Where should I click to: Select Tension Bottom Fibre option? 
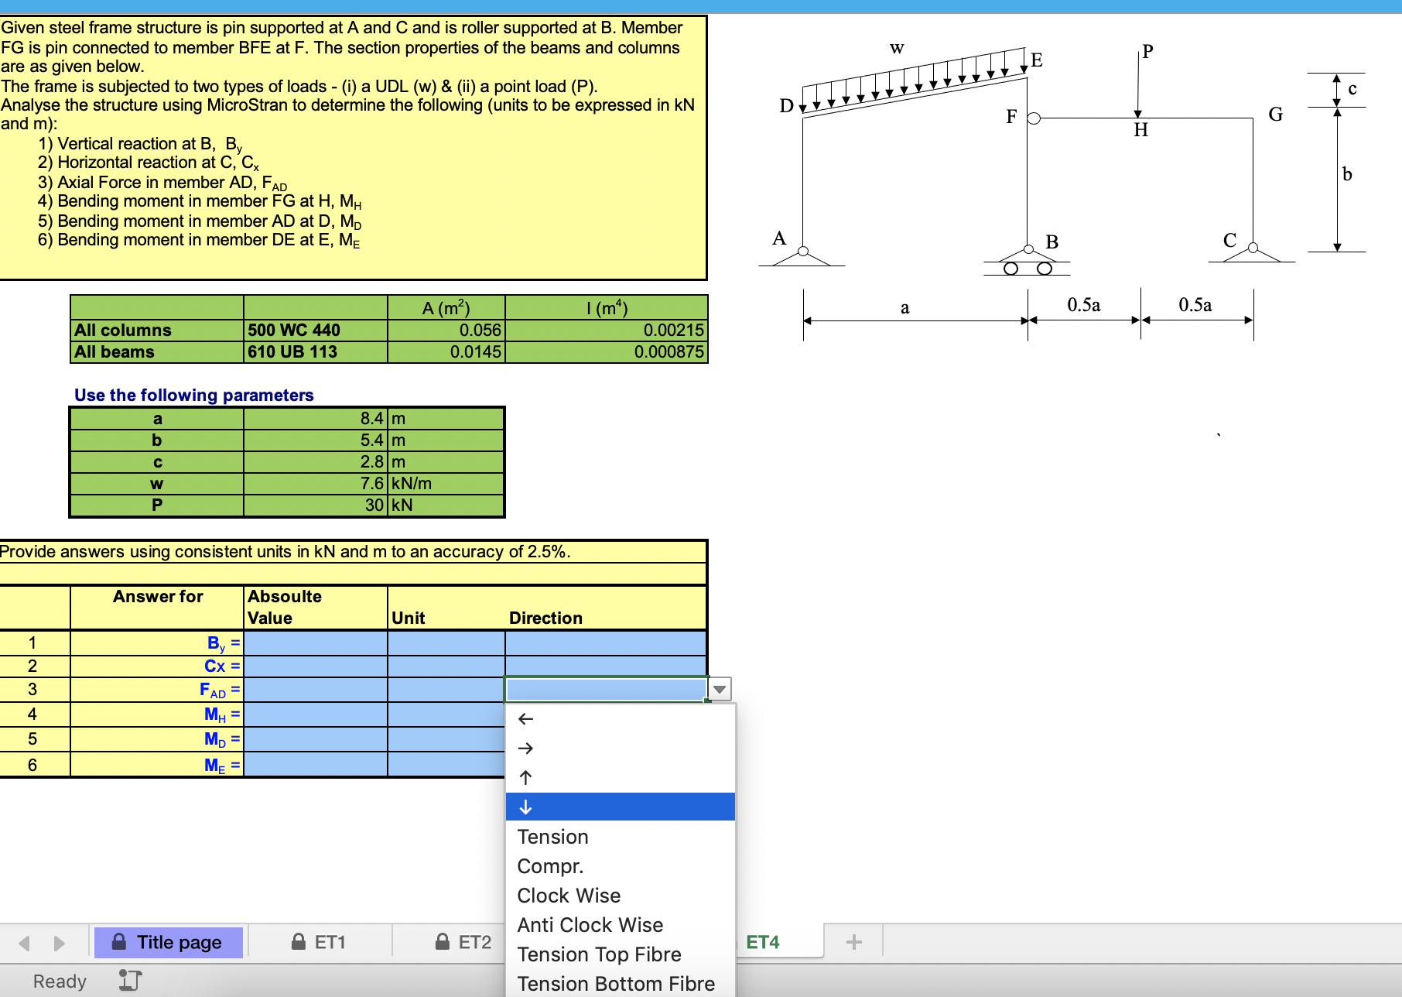pos(616,983)
